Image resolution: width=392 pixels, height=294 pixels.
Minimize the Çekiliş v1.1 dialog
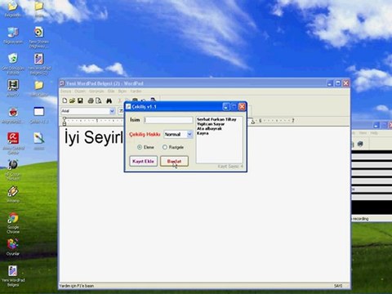click(x=226, y=106)
